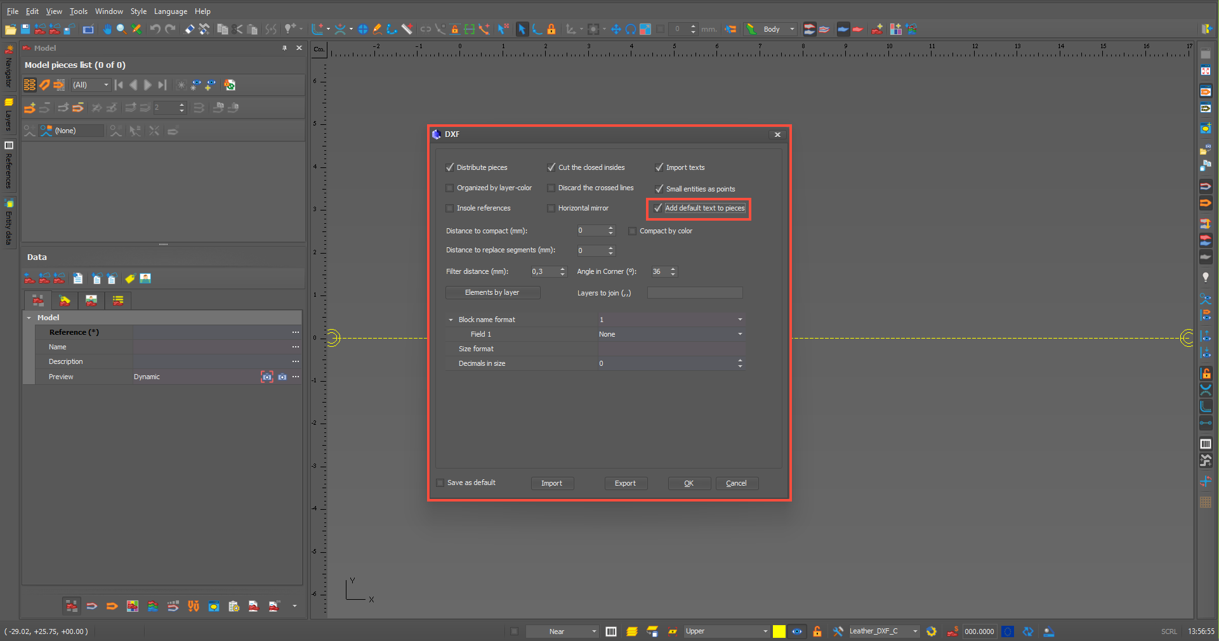Click the magnifier zoom tool
Viewport: 1219px width, 641px height.
coord(121,29)
